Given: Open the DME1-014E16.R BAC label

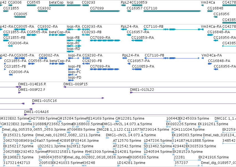Looking at the screenshot, I should (32, 84).
